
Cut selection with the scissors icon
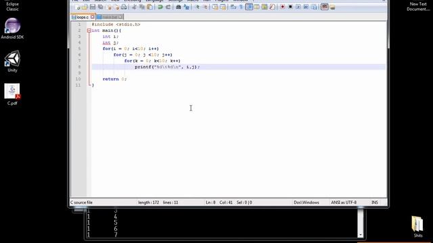click(x=135, y=7)
